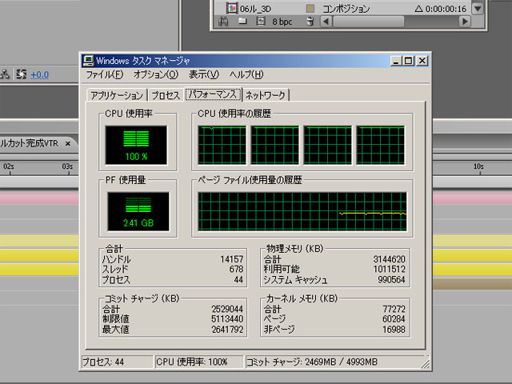512x384 pixels.
Task: Switch to the ネットワーク tab
Action: point(265,95)
